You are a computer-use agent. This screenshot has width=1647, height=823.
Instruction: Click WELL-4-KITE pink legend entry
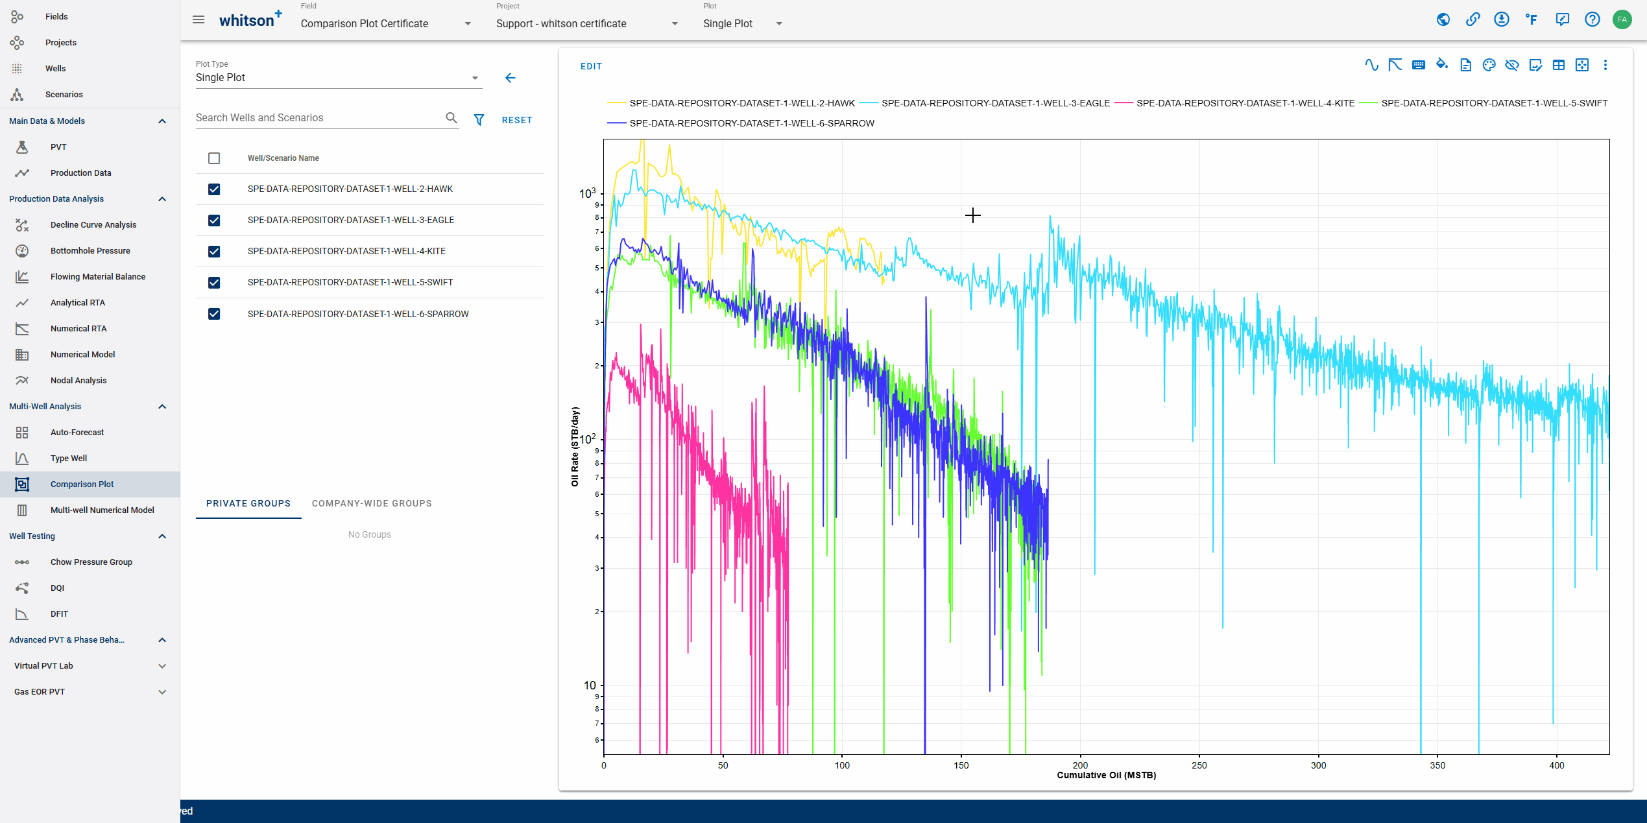pos(1234,103)
